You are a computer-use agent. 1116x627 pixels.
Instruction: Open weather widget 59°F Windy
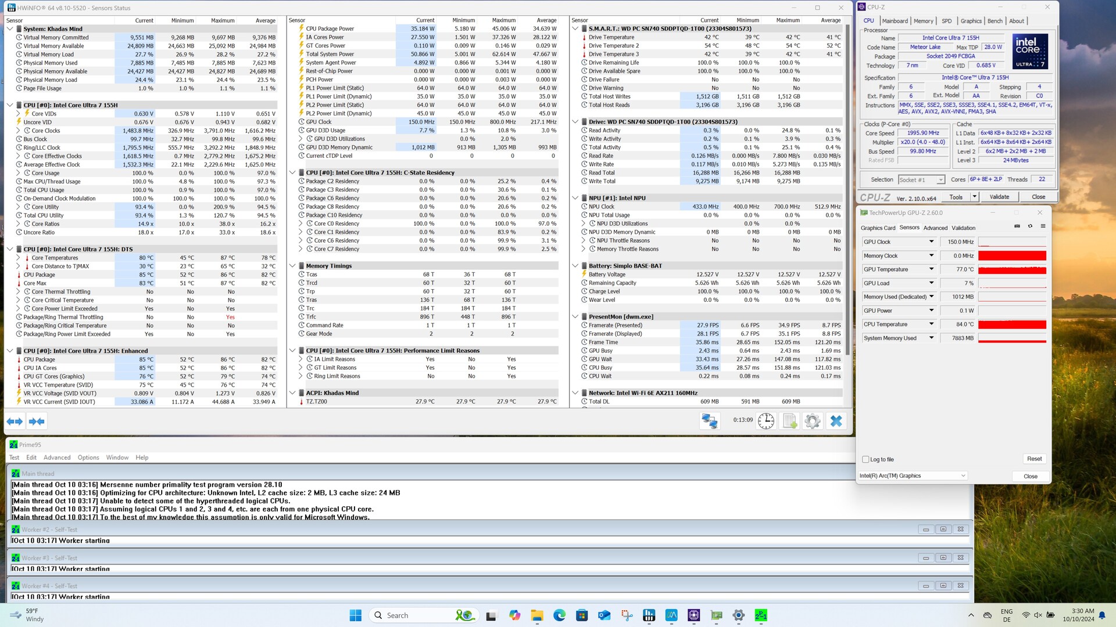tap(27, 615)
